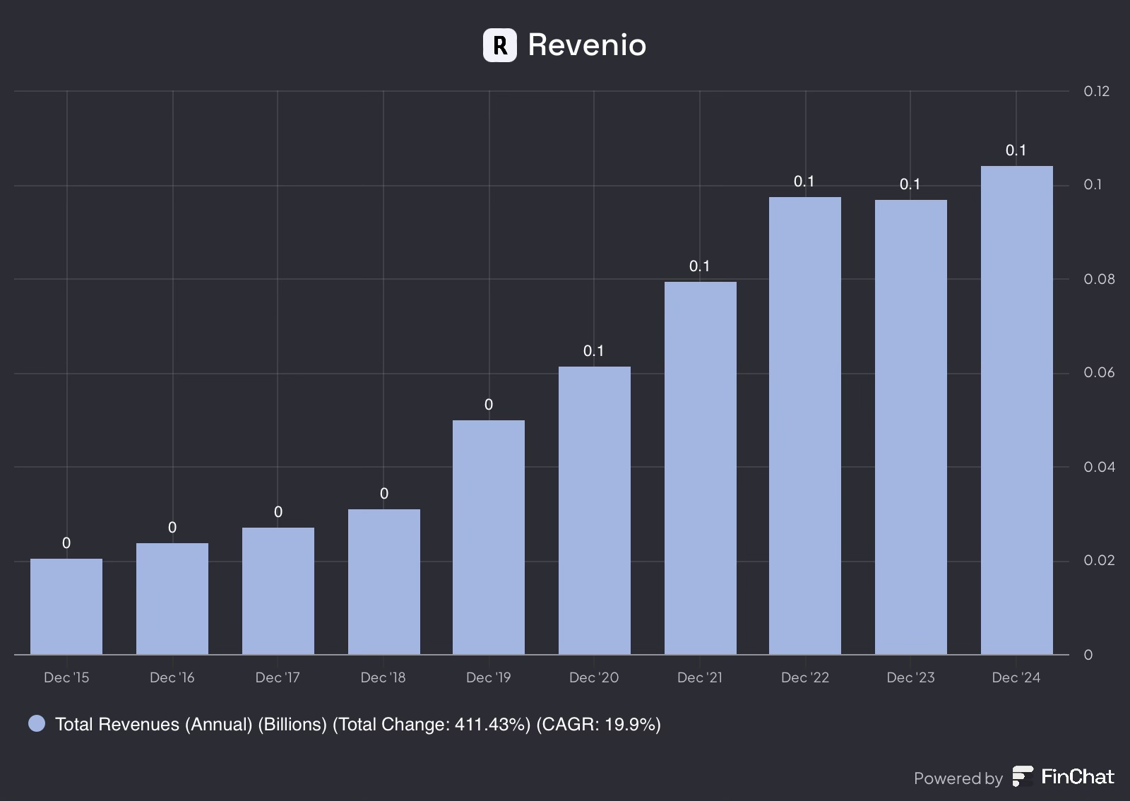
Task: Click the Dec '21 axis label
Action: click(700, 677)
